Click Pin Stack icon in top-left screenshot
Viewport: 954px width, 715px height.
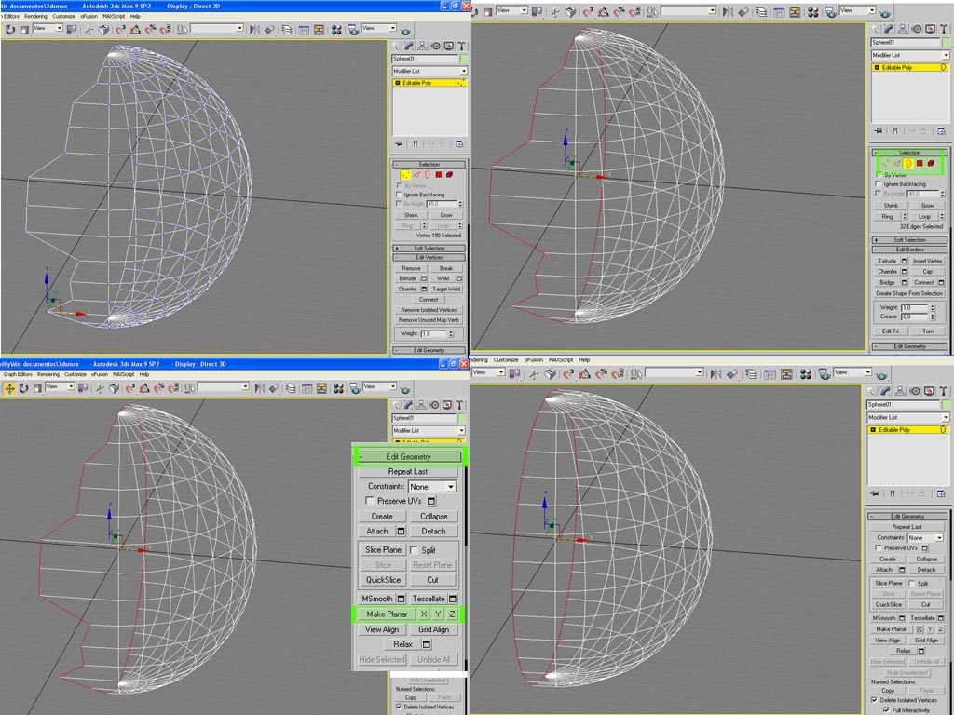(399, 143)
